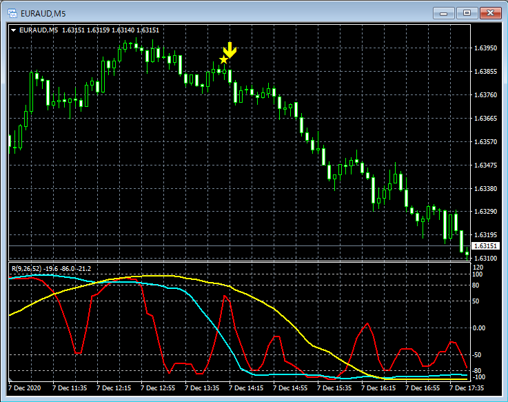Select the yellow star marker on chart
Screen dimensions: 508x402
pyautogui.click(x=223, y=61)
